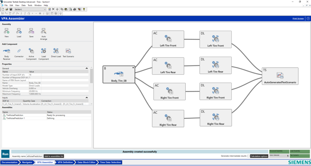Click the Assembly name input field

point(35,156)
